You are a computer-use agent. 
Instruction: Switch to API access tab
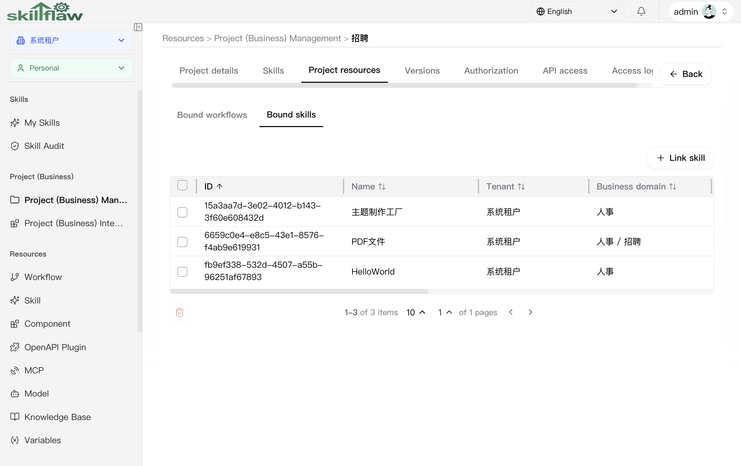(565, 71)
